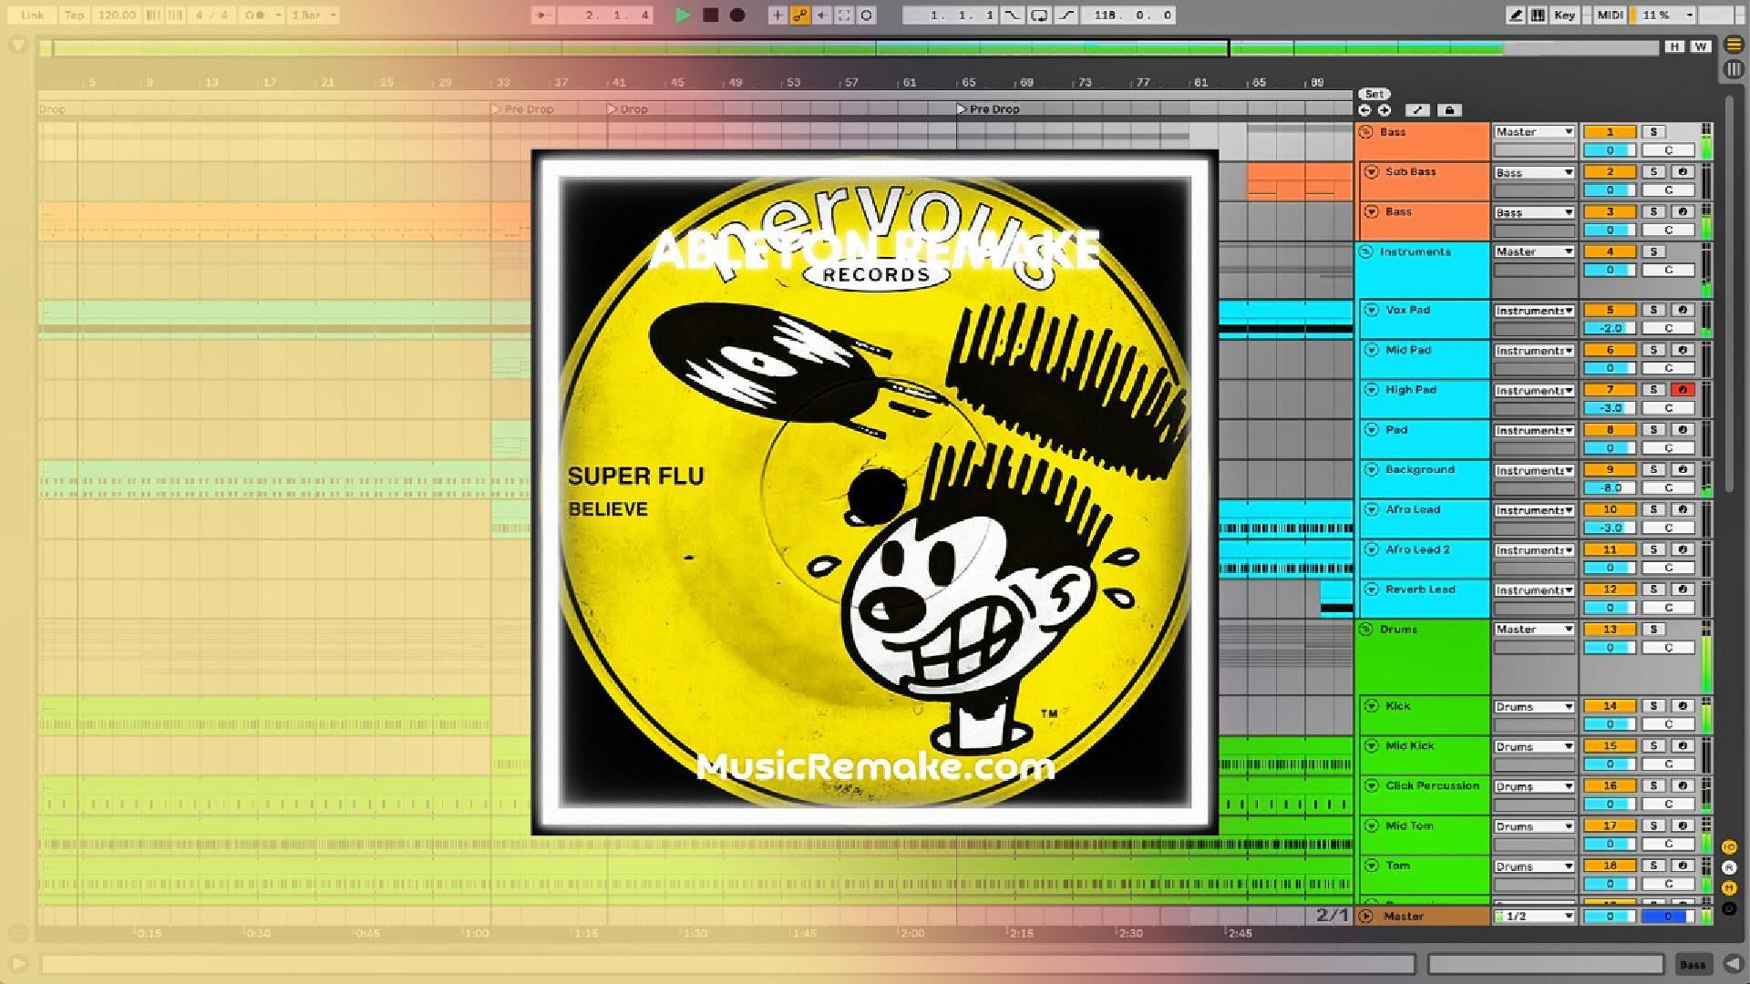The height and width of the screenshot is (984, 1750).
Task: Click the H height optimize button
Action: pyautogui.click(x=1674, y=46)
